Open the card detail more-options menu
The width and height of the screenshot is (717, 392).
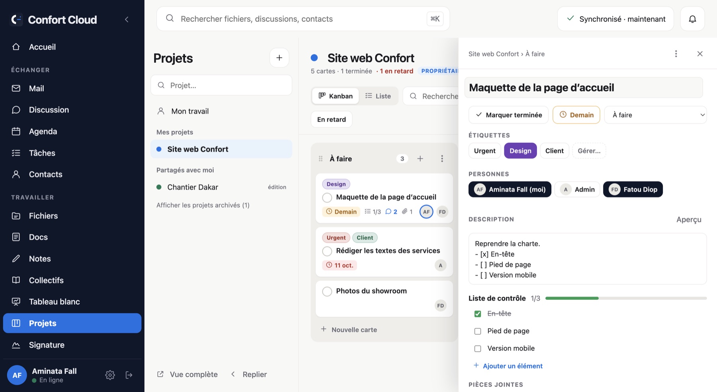(x=676, y=54)
